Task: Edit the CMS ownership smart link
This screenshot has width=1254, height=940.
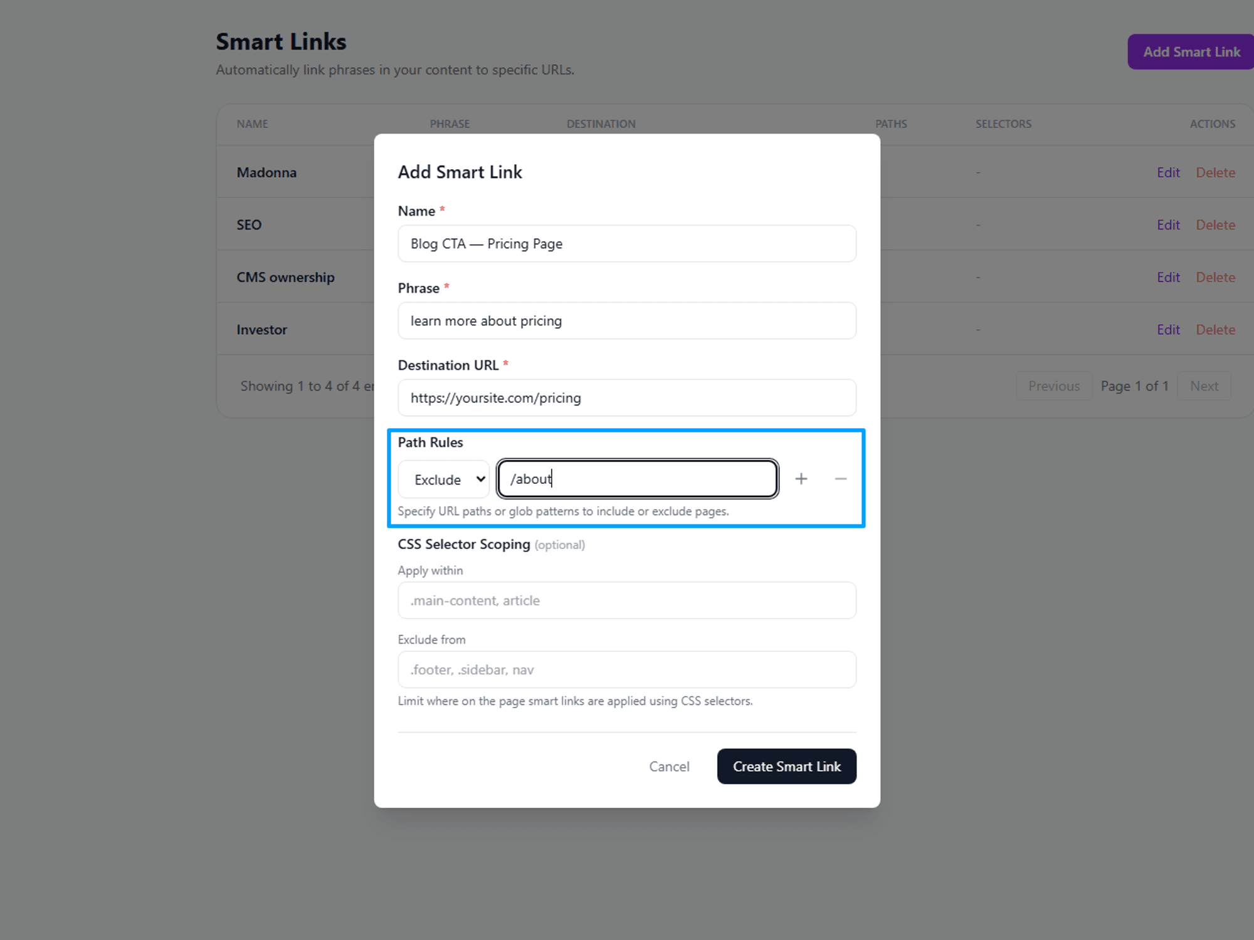Action: tap(1168, 277)
